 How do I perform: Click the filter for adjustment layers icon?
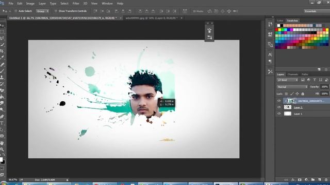309,80
